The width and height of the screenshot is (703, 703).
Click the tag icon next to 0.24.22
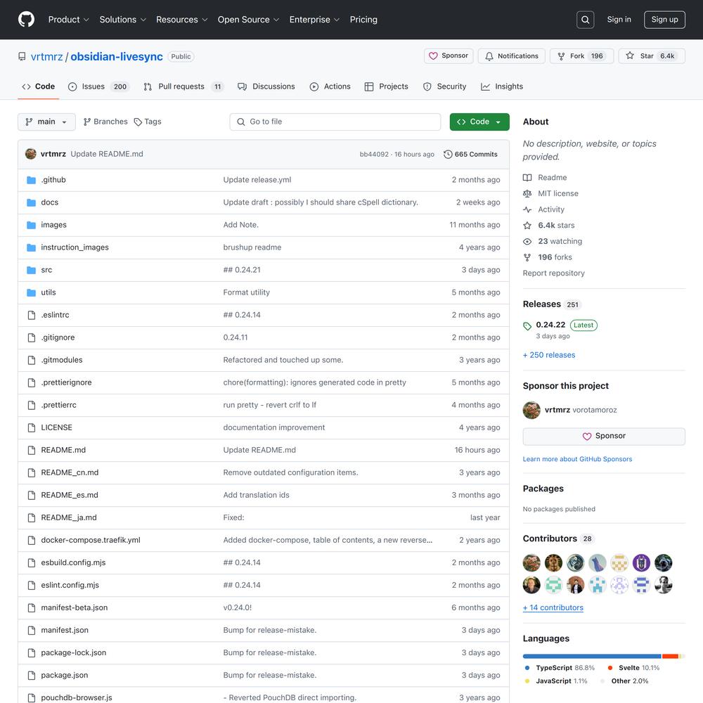pyautogui.click(x=527, y=326)
